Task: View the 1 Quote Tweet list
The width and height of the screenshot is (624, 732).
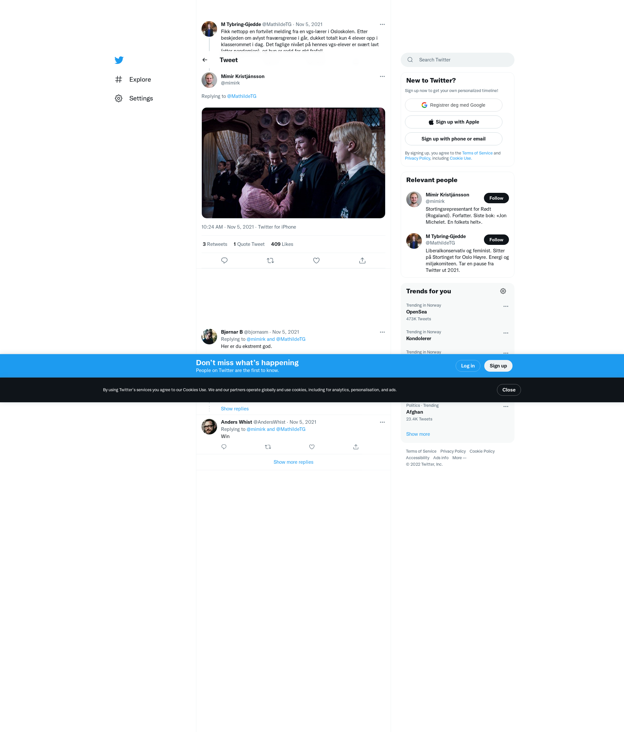Action: pos(249,244)
